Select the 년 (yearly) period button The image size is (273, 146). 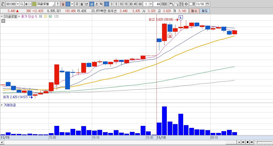(87, 4)
